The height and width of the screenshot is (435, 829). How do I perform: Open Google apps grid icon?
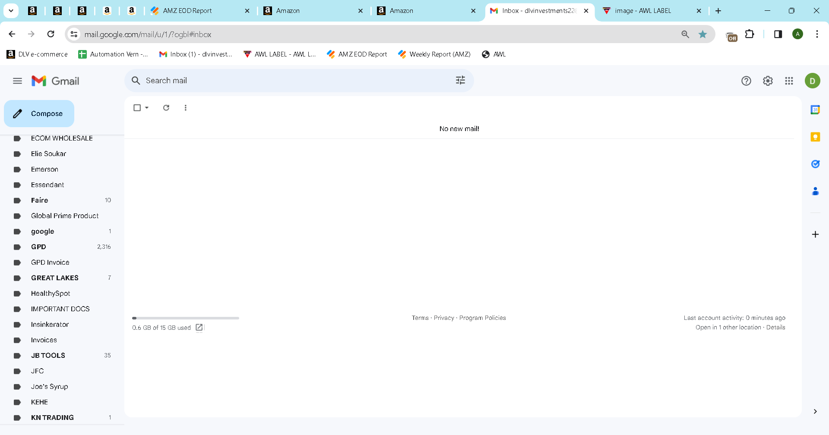[789, 81]
